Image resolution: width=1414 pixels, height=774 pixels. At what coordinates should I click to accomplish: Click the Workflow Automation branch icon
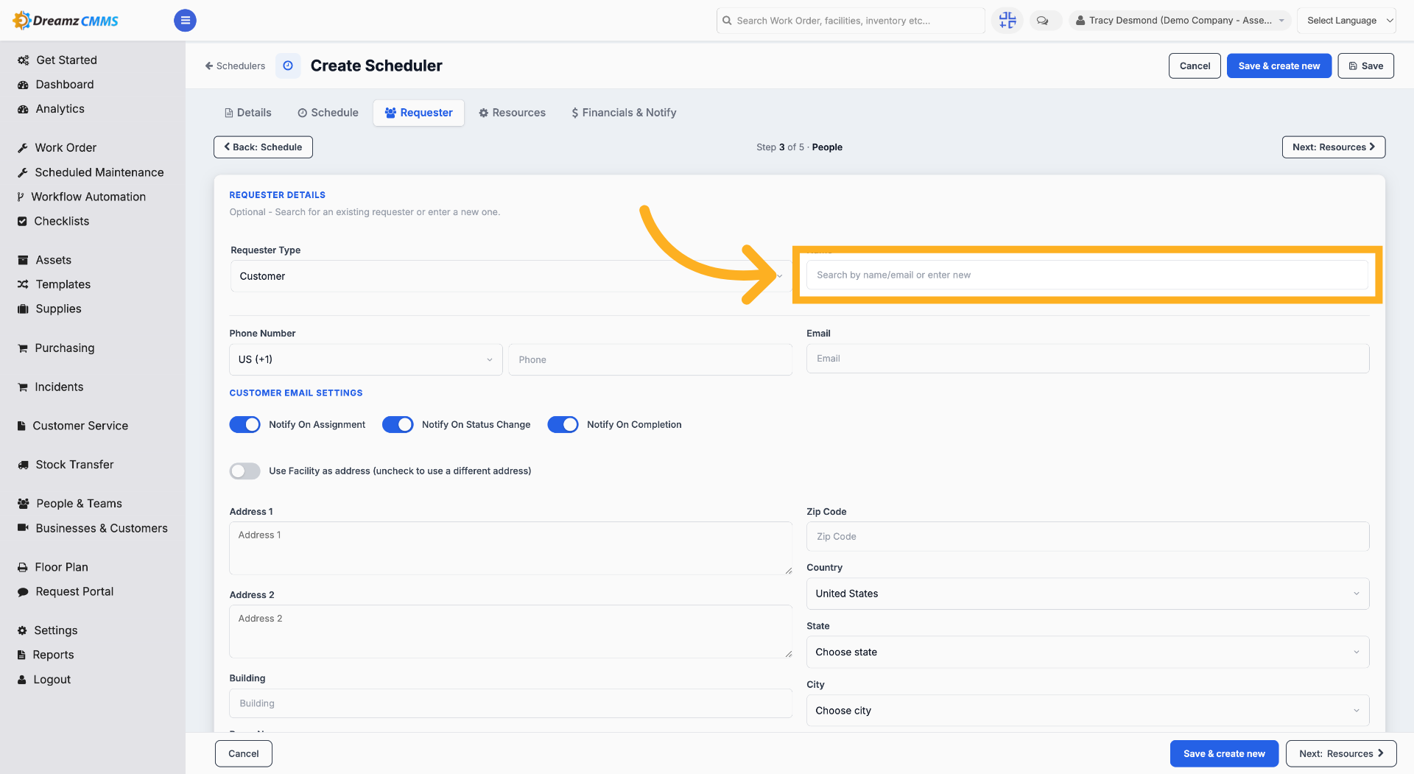point(21,197)
